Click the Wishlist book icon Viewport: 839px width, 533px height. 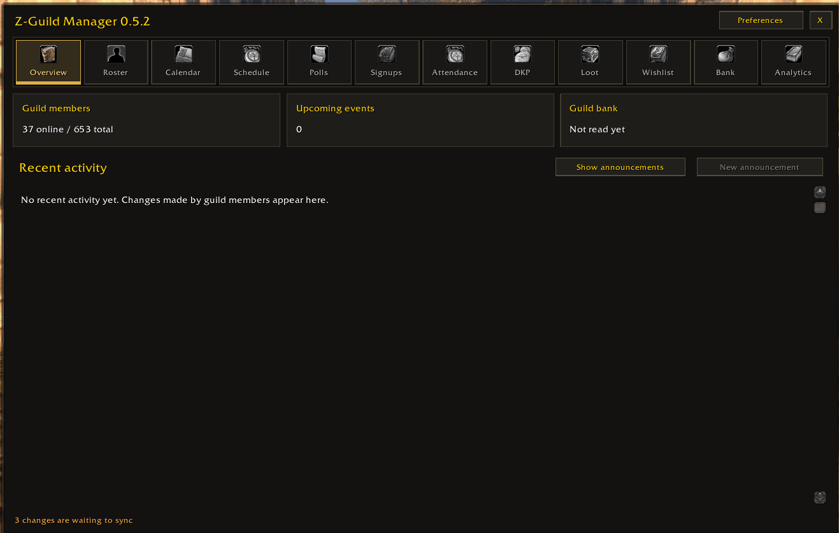tap(658, 54)
